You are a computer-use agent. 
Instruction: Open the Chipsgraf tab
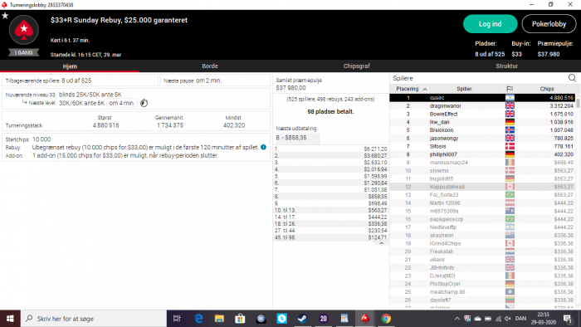(x=356, y=66)
